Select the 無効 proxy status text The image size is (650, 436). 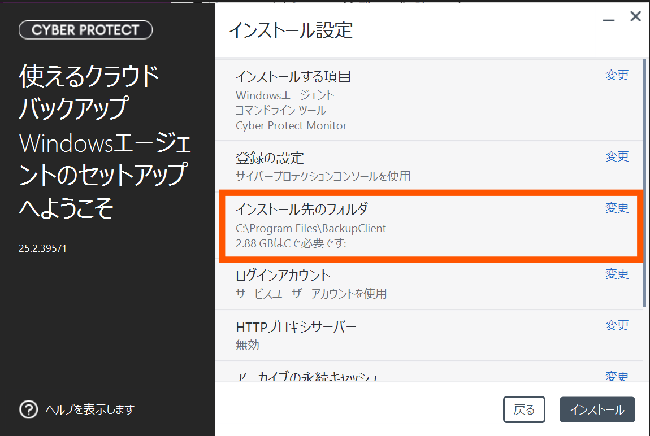[247, 345]
